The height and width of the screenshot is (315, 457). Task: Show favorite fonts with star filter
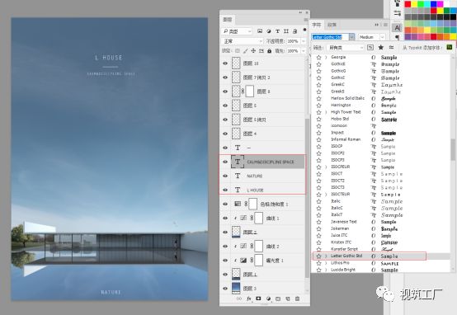point(380,47)
